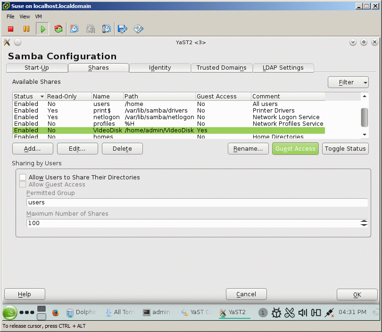Screen dimensions: 382x332
Task: Click the shares list scrollbar thumb
Action: tap(365, 117)
